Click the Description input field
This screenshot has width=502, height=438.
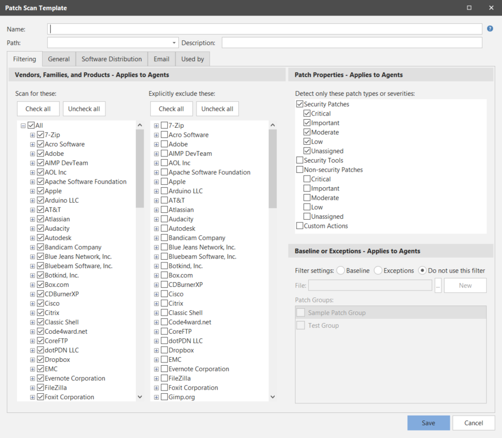click(352, 43)
